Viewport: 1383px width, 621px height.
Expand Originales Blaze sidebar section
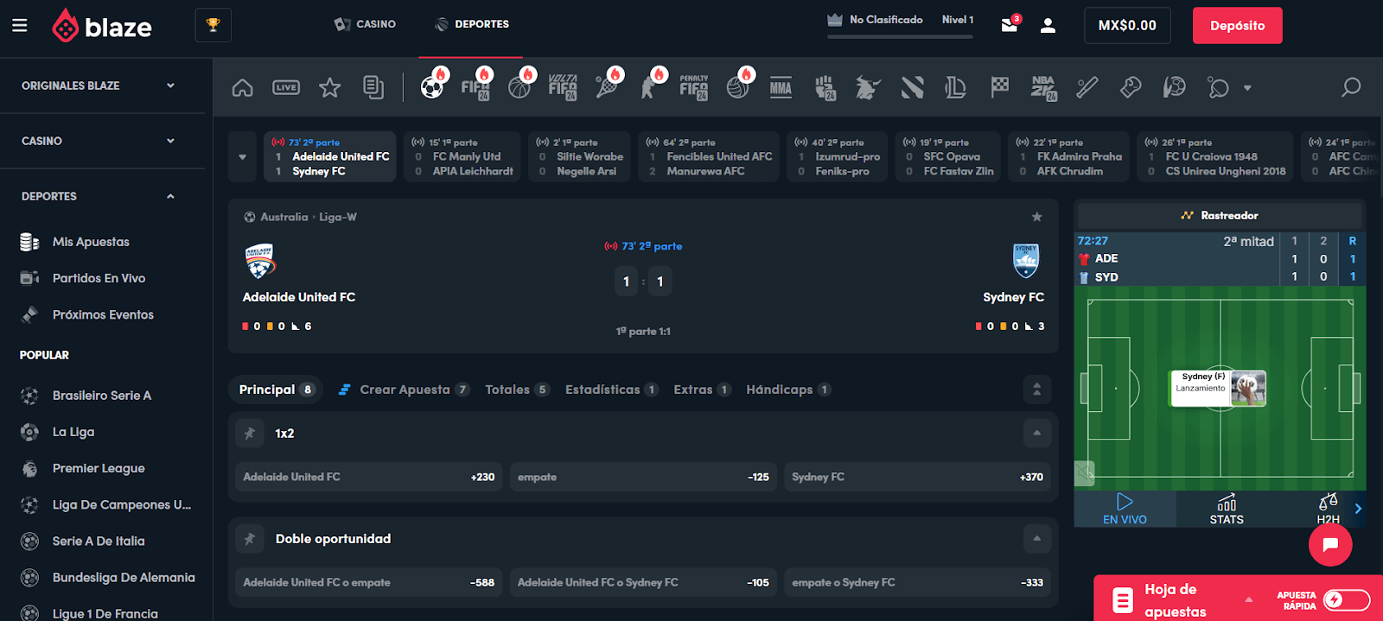click(99, 86)
